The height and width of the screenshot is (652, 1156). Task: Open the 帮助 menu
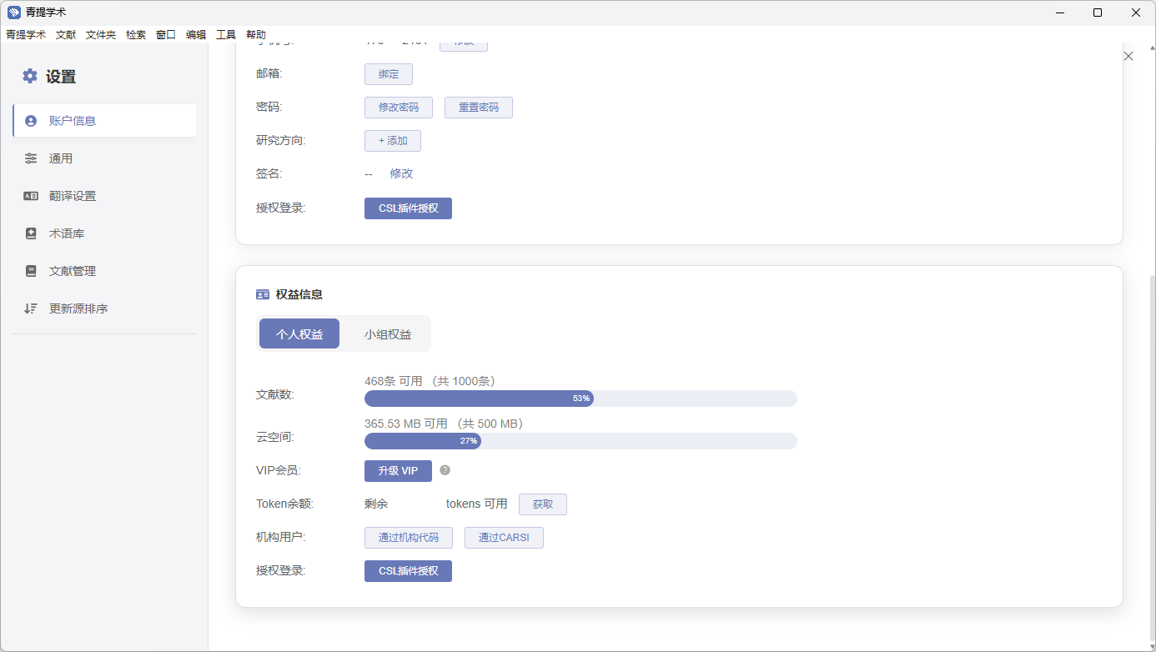[x=256, y=34]
